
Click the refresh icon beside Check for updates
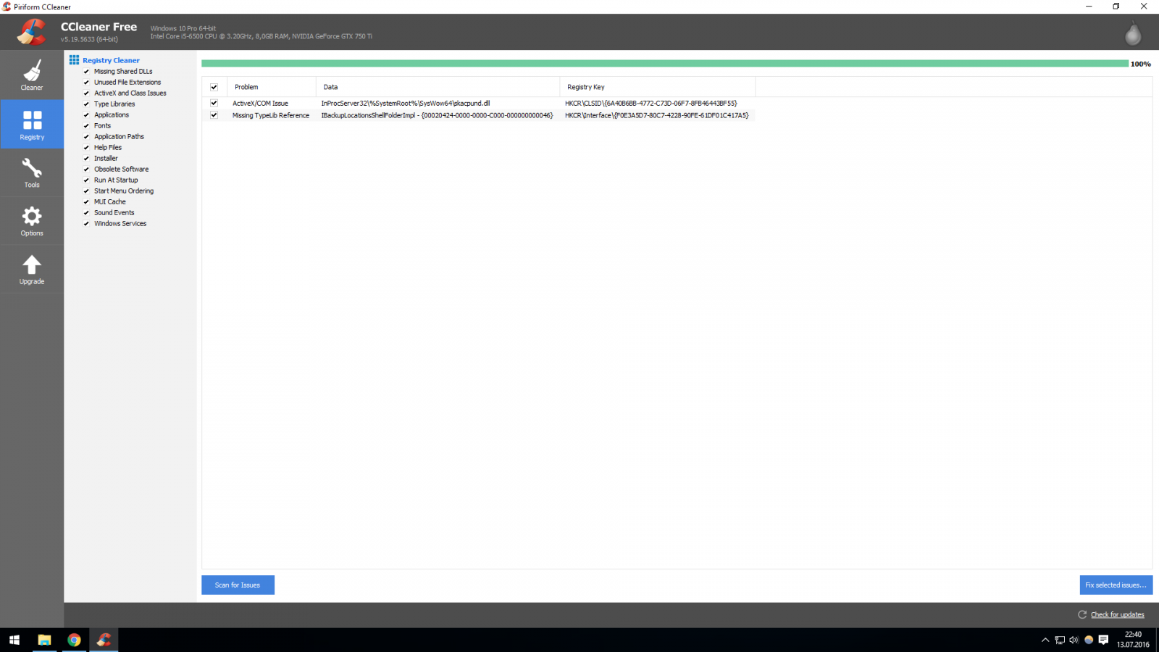[1082, 614]
